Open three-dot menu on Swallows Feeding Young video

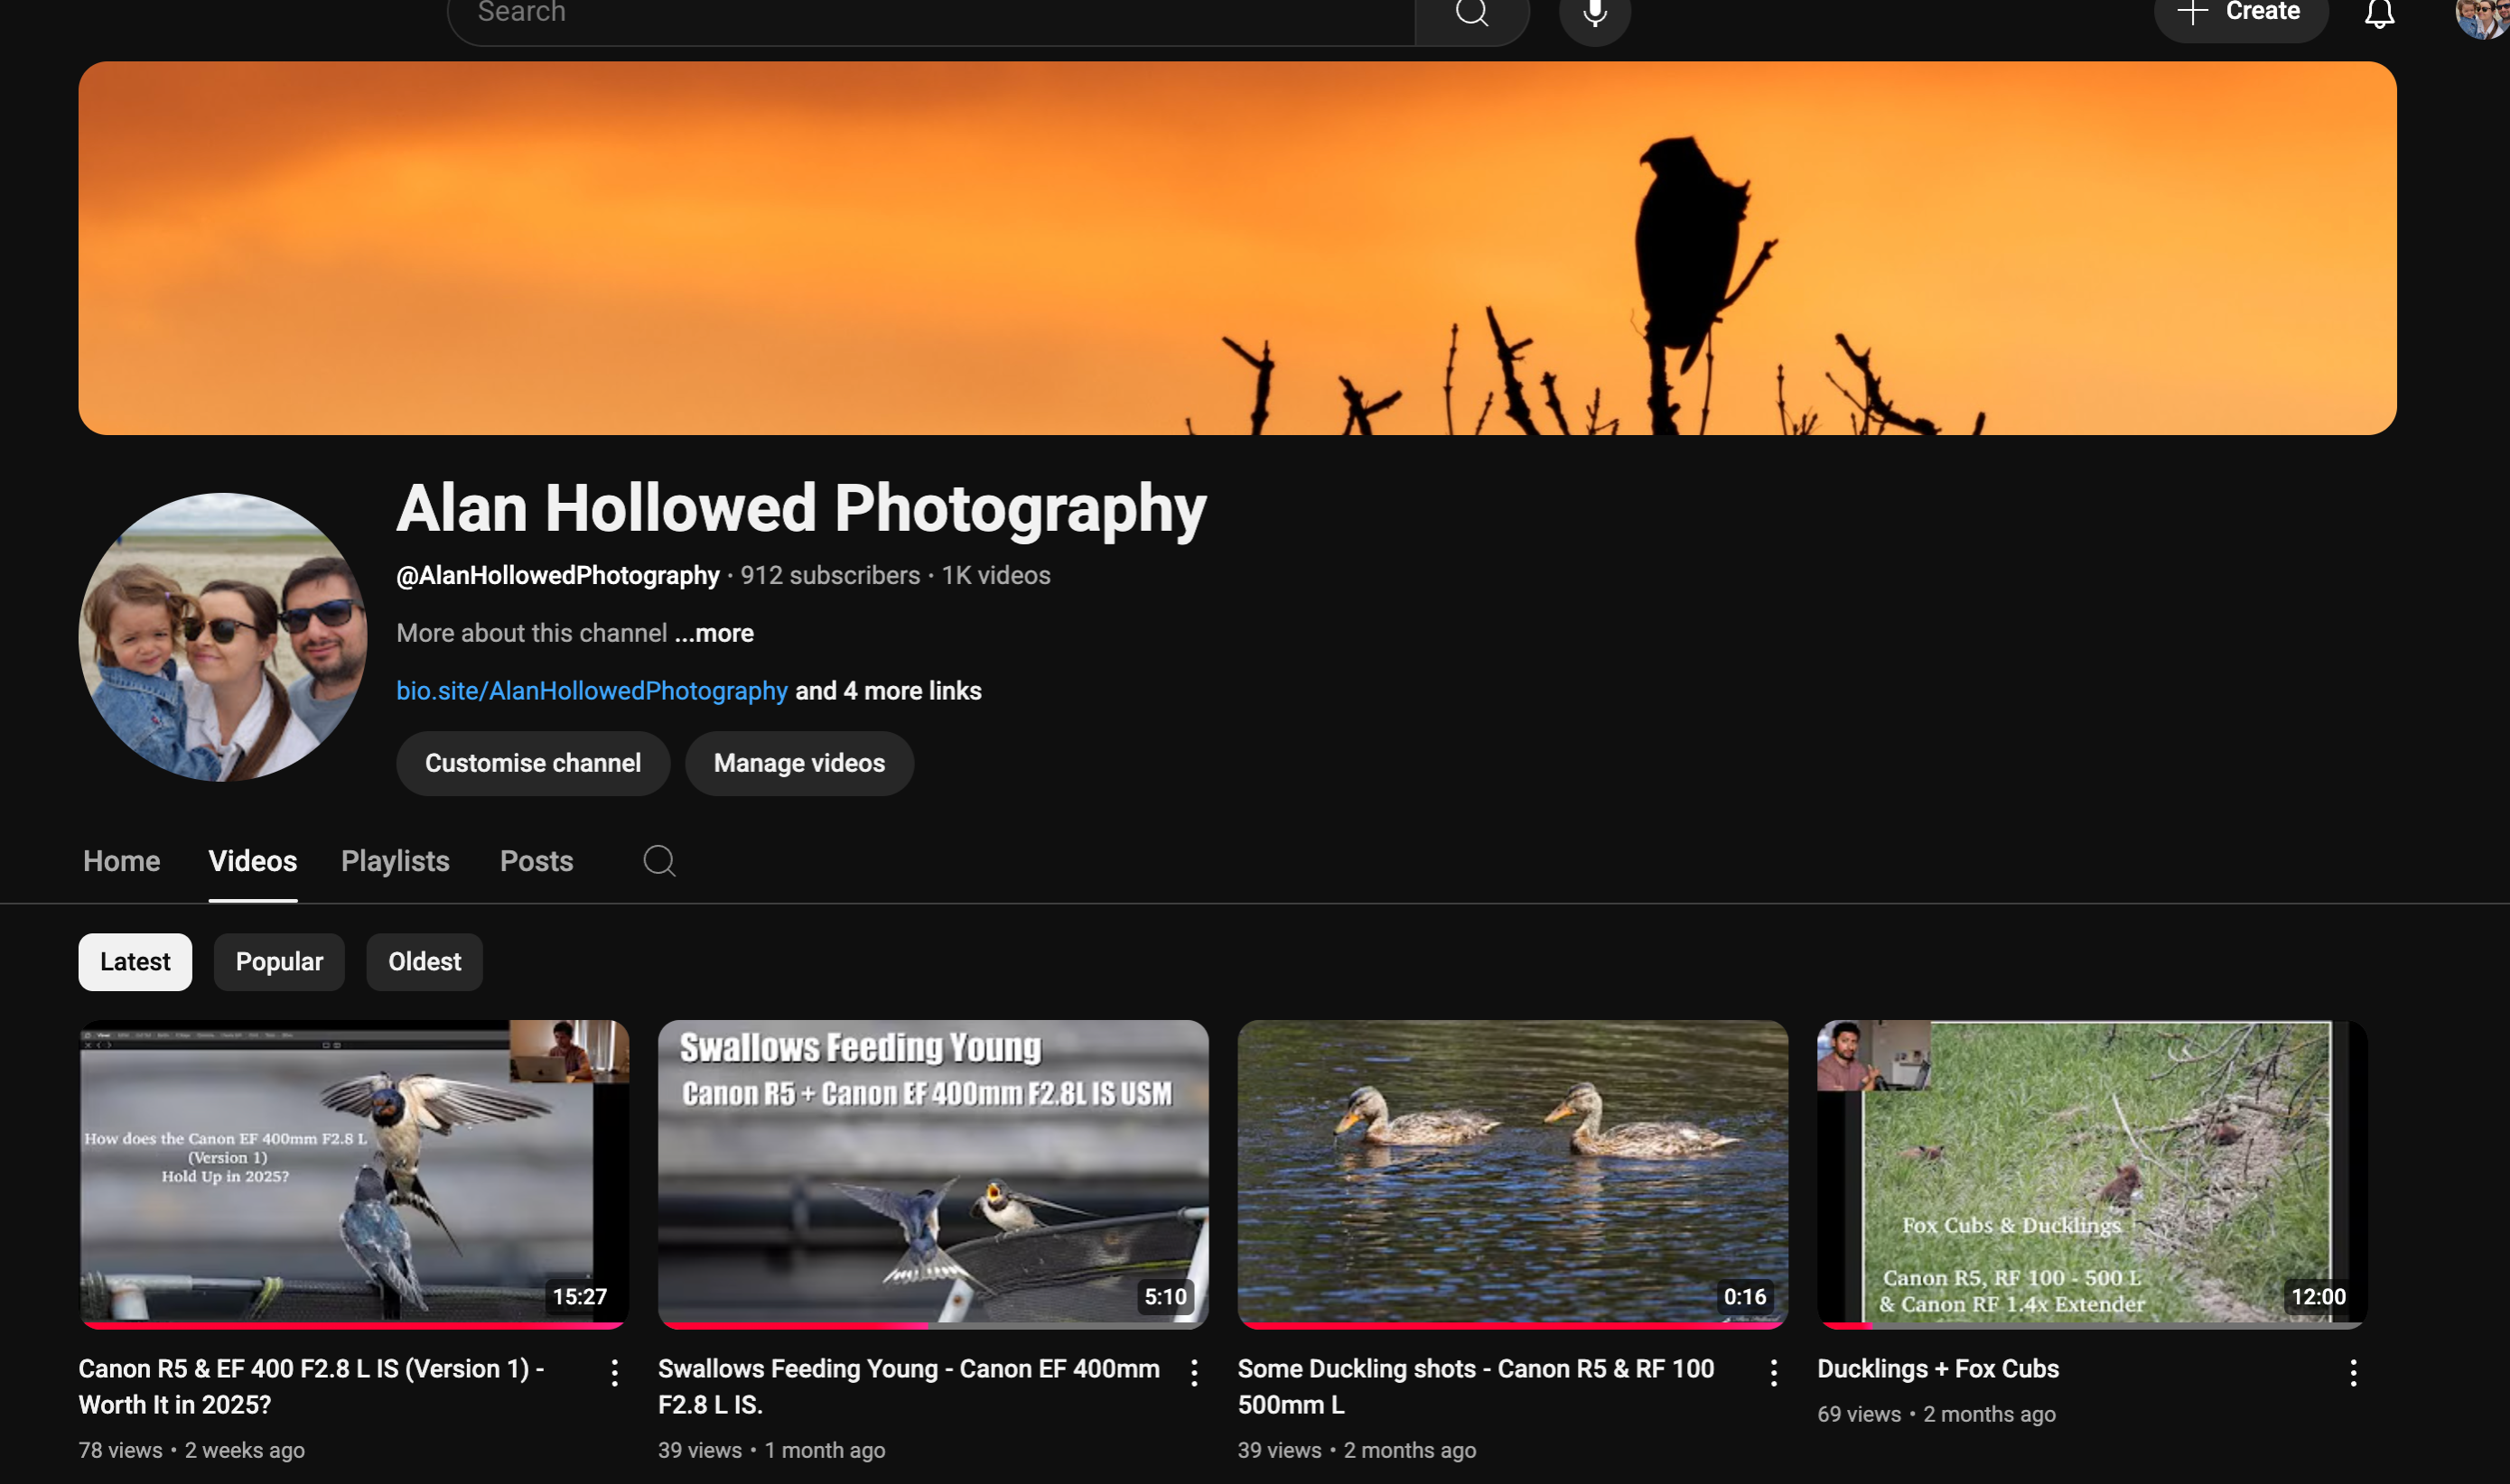(x=1193, y=1372)
